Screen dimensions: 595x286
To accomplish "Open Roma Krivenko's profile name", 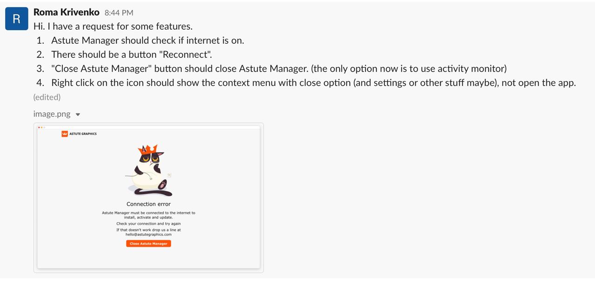I will pyautogui.click(x=66, y=13).
